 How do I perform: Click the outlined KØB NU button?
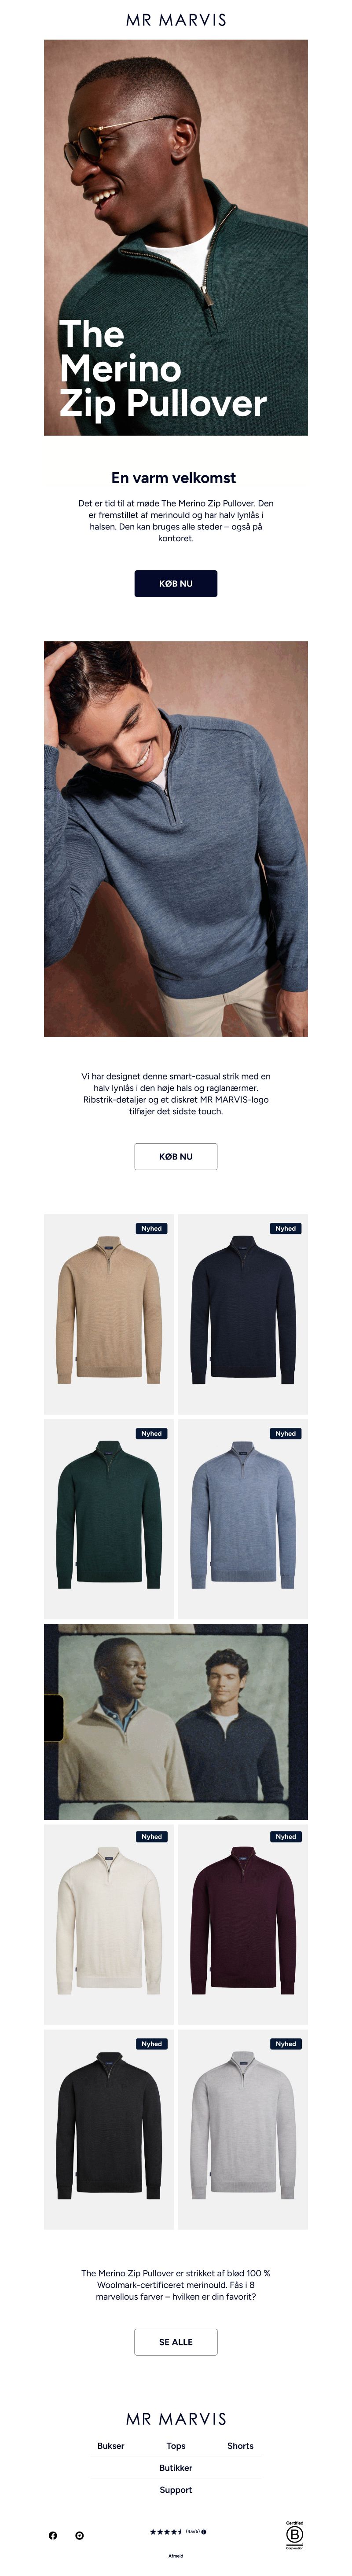(x=176, y=1156)
